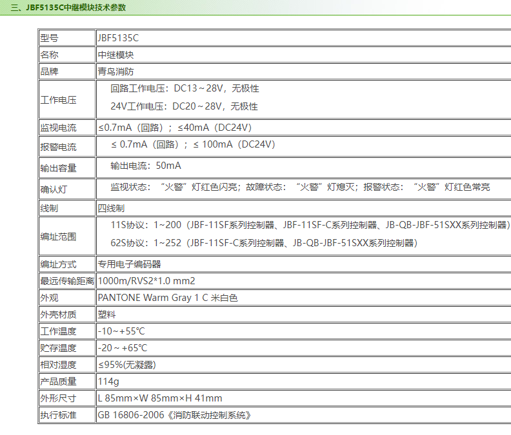Select the 线制 label cell
Viewport: 511px width, 435px height.
click(x=67, y=208)
